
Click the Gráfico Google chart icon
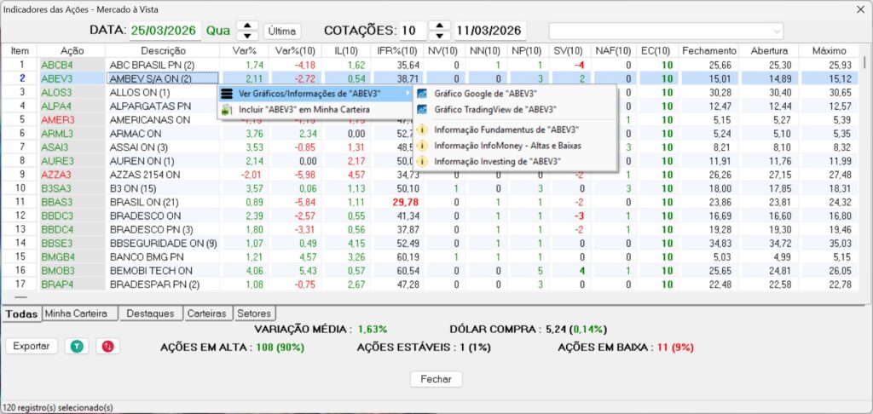point(422,93)
